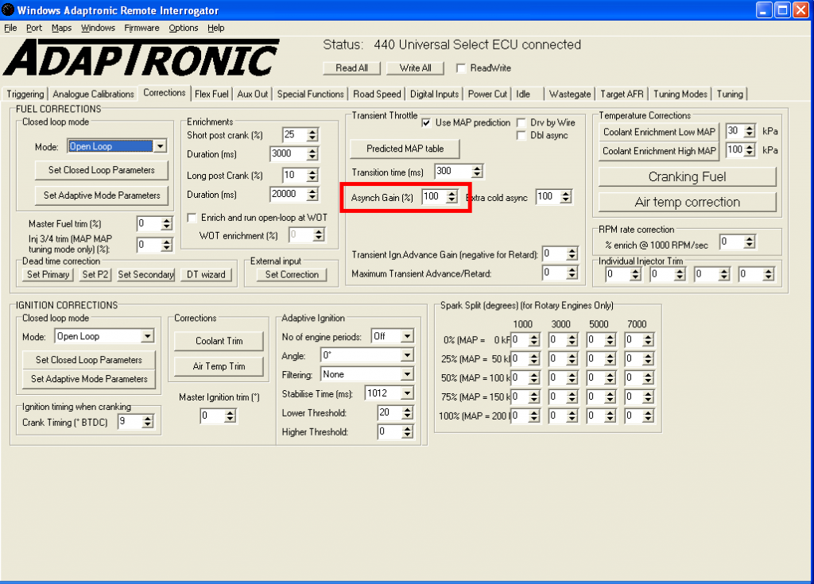This screenshot has width=814, height=584.
Task: Open the Firmware menu
Action: (141, 28)
